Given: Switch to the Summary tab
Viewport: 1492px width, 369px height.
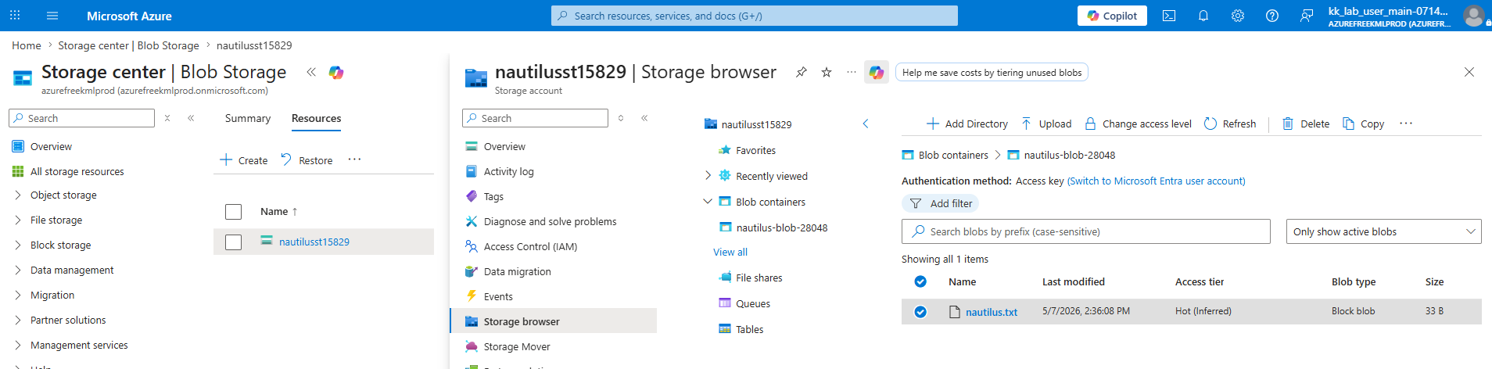Looking at the screenshot, I should coord(247,118).
